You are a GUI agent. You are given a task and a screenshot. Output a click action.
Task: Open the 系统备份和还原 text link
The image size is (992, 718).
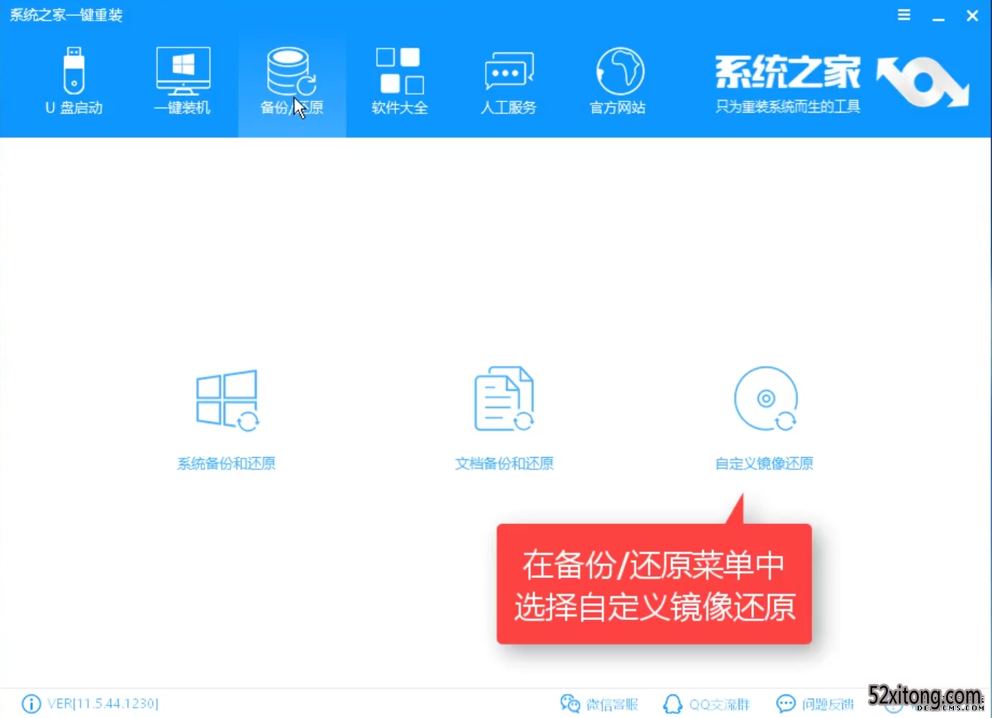[226, 463]
